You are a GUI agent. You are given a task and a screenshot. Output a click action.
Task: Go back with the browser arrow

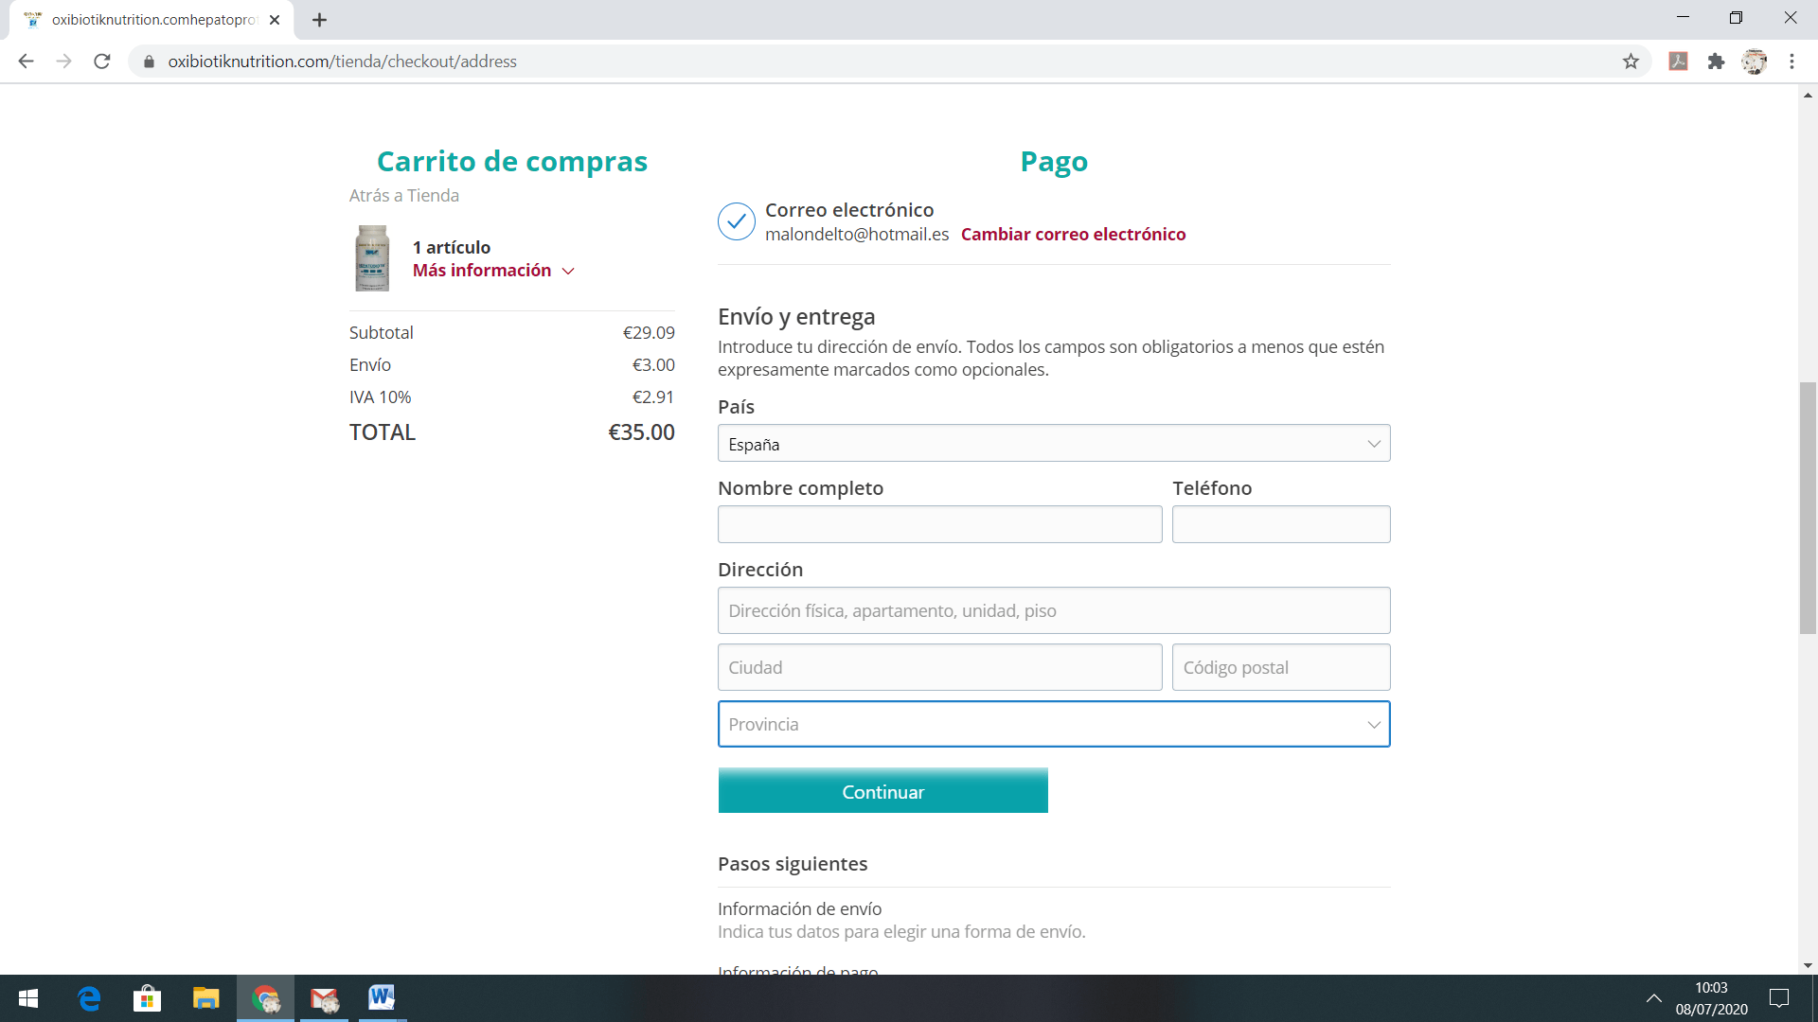tap(26, 62)
